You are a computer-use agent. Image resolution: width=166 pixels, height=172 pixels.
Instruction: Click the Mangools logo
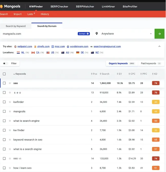10,6
